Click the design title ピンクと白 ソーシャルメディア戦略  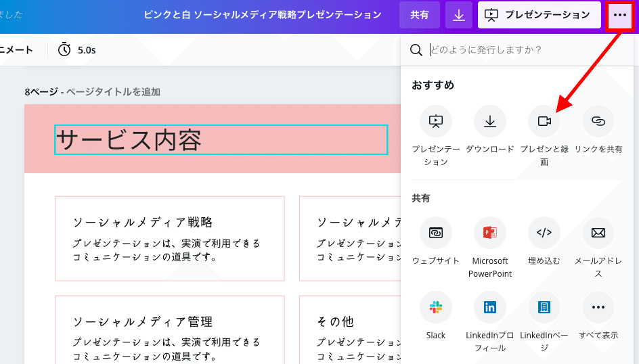click(x=263, y=15)
